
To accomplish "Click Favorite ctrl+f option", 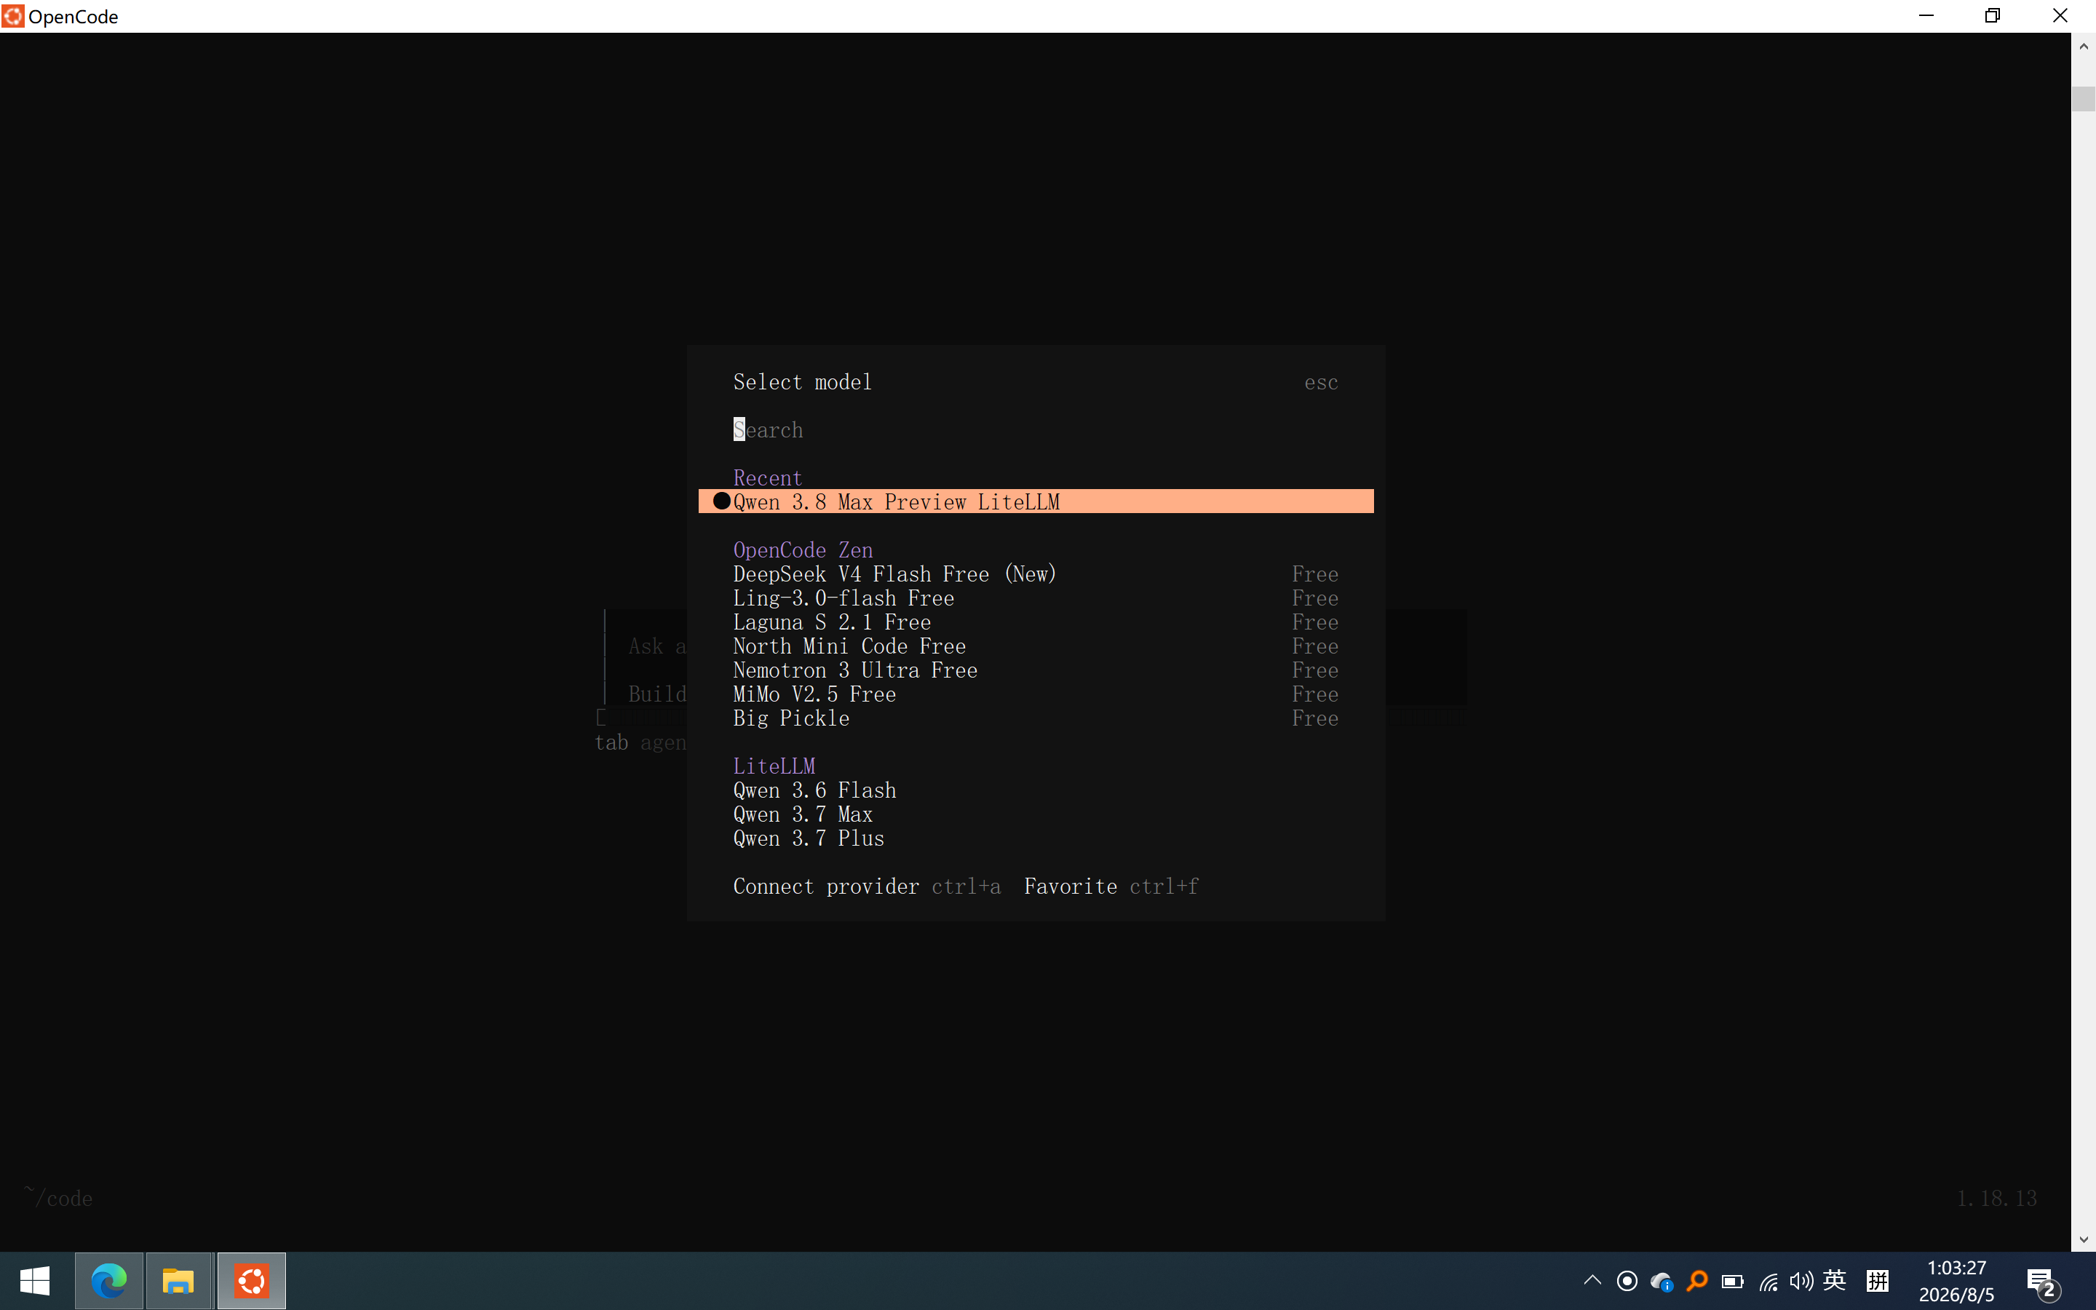I will [1111, 886].
